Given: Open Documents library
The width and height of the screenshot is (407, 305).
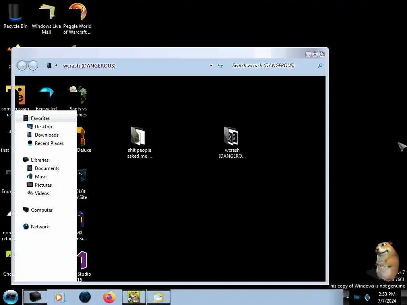Looking at the screenshot, I should tap(46, 168).
